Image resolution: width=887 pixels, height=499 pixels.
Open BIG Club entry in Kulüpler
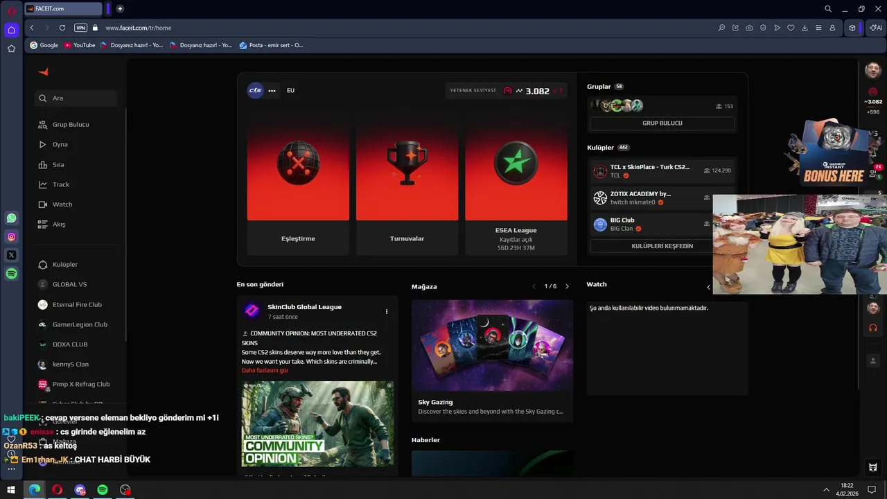coord(650,225)
